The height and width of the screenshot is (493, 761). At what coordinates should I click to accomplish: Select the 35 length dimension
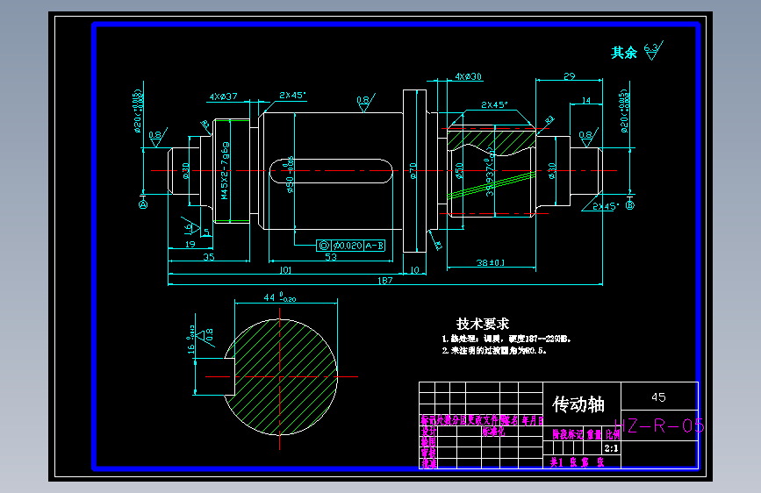[x=209, y=257]
